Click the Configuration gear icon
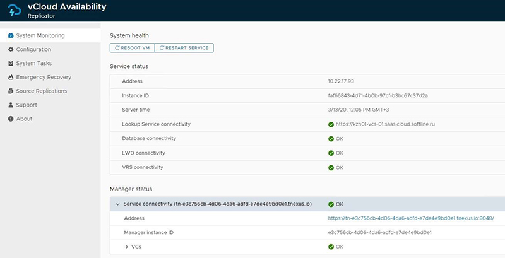Screen dimensions: 505x258 point(11,49)
